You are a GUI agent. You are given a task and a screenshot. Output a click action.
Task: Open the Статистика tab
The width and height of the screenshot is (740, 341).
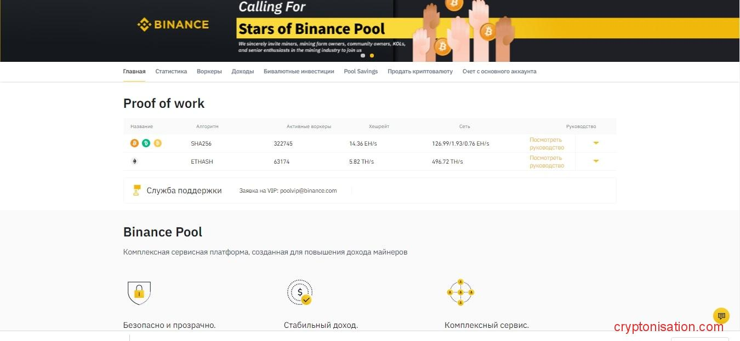click(171, 72)
